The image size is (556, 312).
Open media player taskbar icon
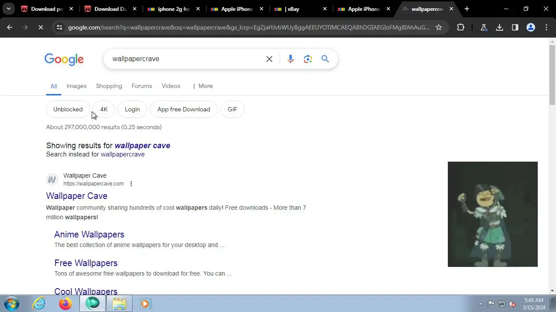(146, 303)
